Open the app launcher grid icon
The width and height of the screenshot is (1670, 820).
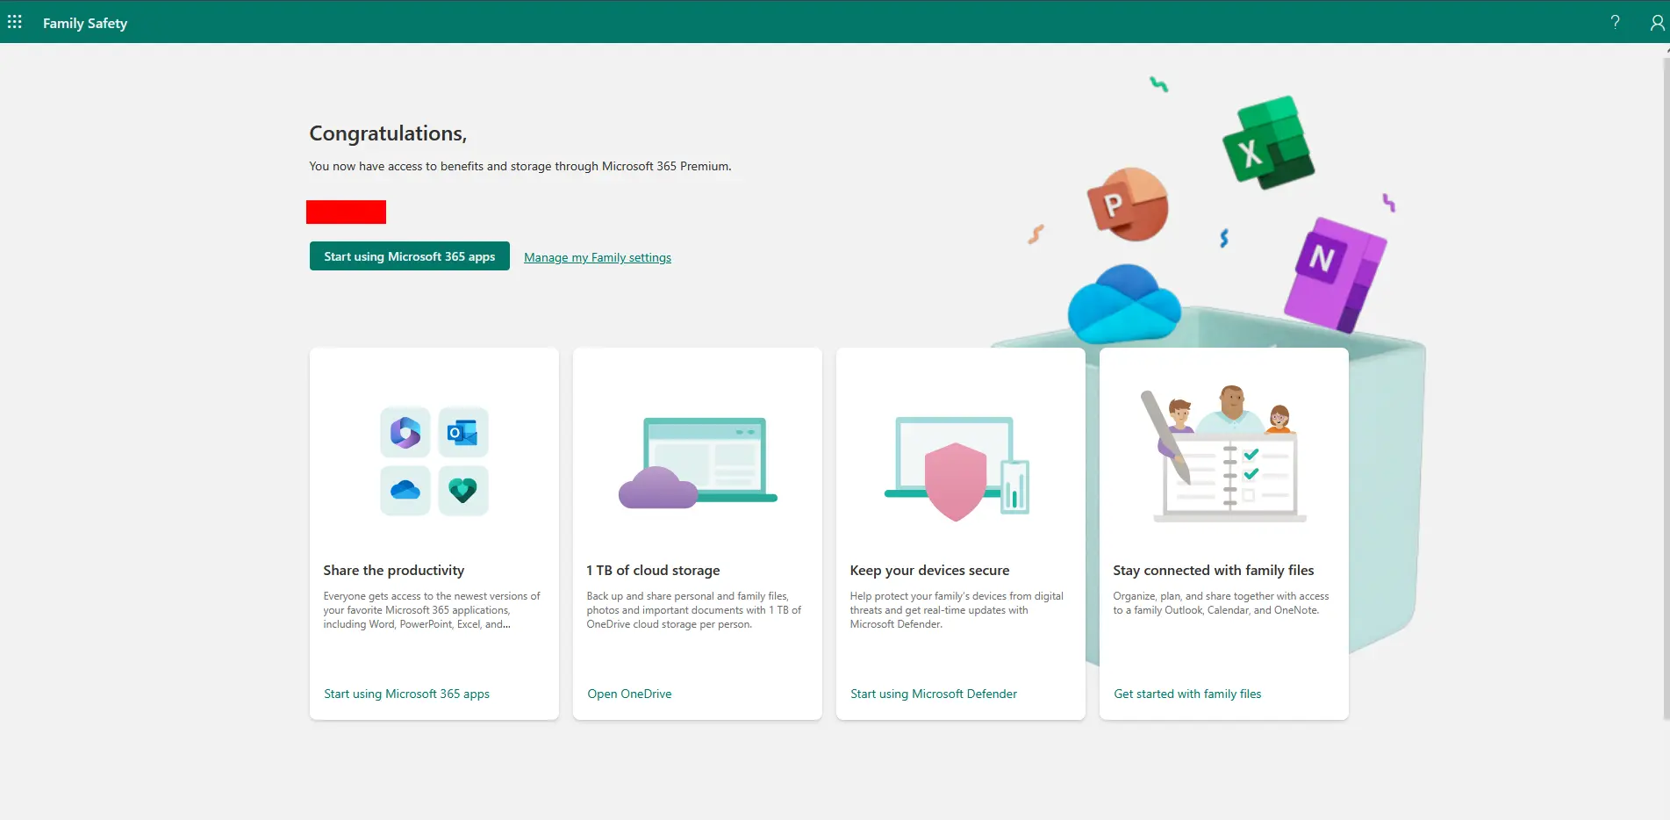pyautogui.click(x=15, y=22)
